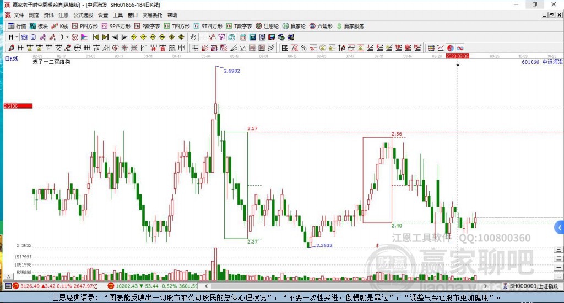564x303 pixels.
Task: Open the 六角形 hexagon tool
Action: pyautogui.click(x=321, y=26)
